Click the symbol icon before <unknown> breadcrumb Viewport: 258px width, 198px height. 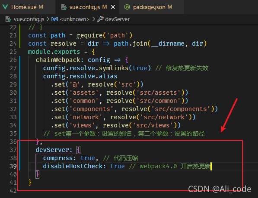pyautogui.click(x=54, y=19)
